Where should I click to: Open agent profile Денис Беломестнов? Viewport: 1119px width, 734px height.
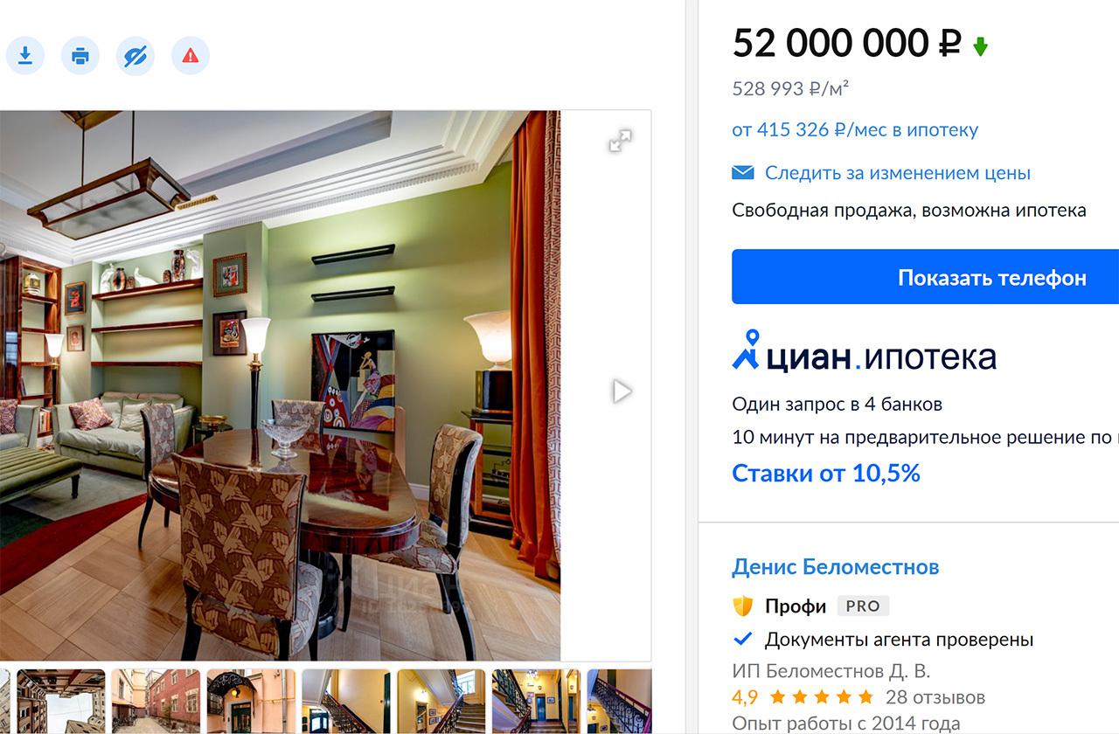835,567
